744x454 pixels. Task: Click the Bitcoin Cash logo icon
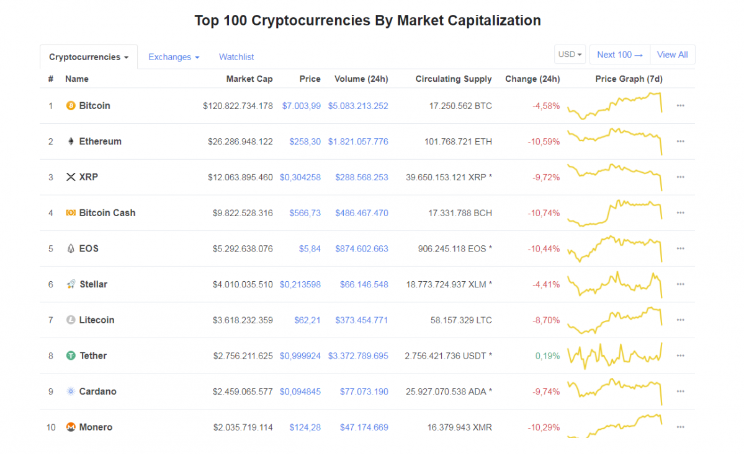71,213
